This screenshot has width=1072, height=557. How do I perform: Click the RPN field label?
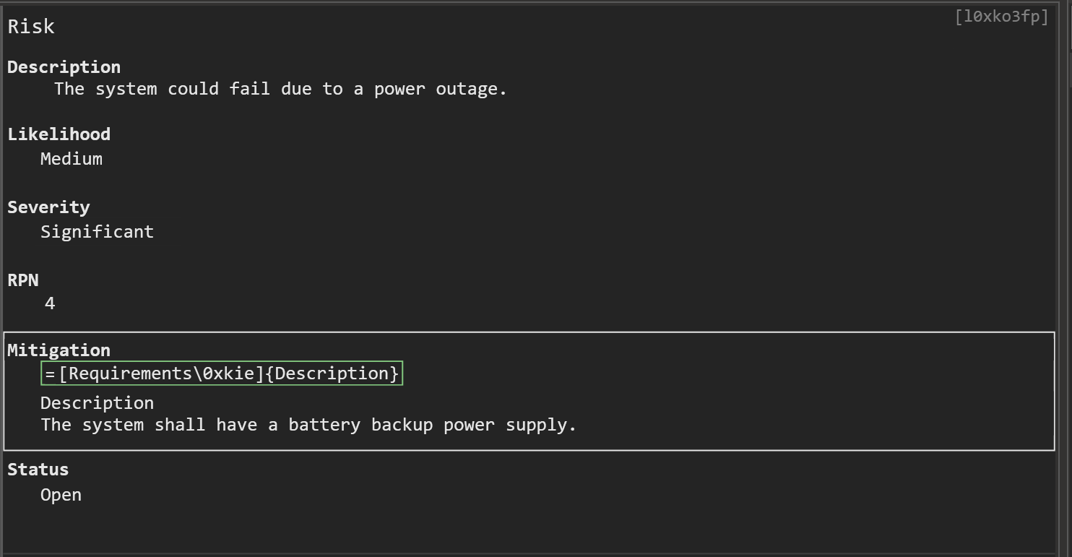click(x=23, y=280)
